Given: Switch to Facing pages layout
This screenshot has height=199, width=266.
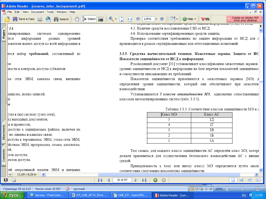Looking at the screenshot, I should click(x=258, y=180).
